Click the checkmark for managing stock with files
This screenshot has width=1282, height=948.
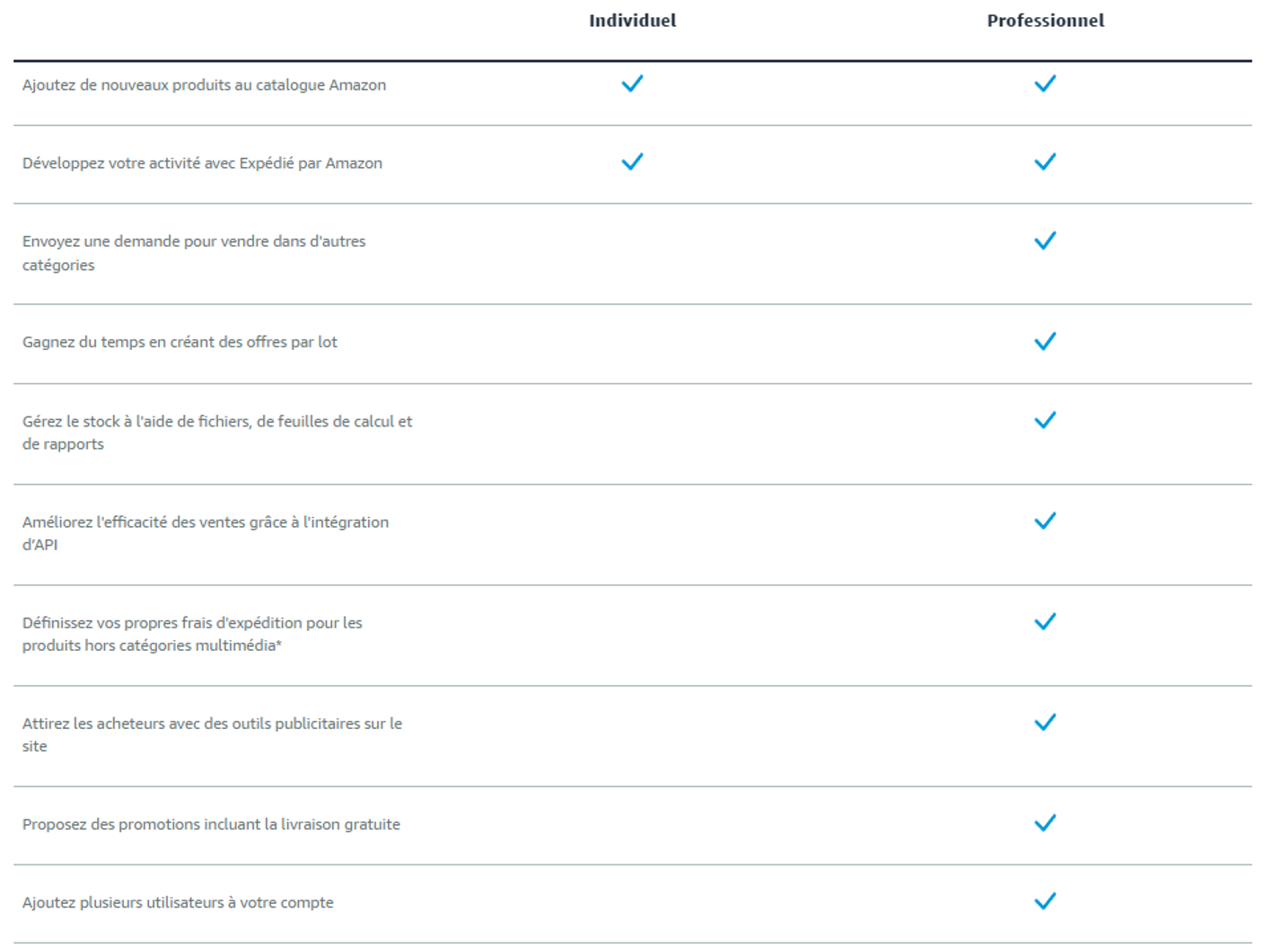click(1045, 420)
